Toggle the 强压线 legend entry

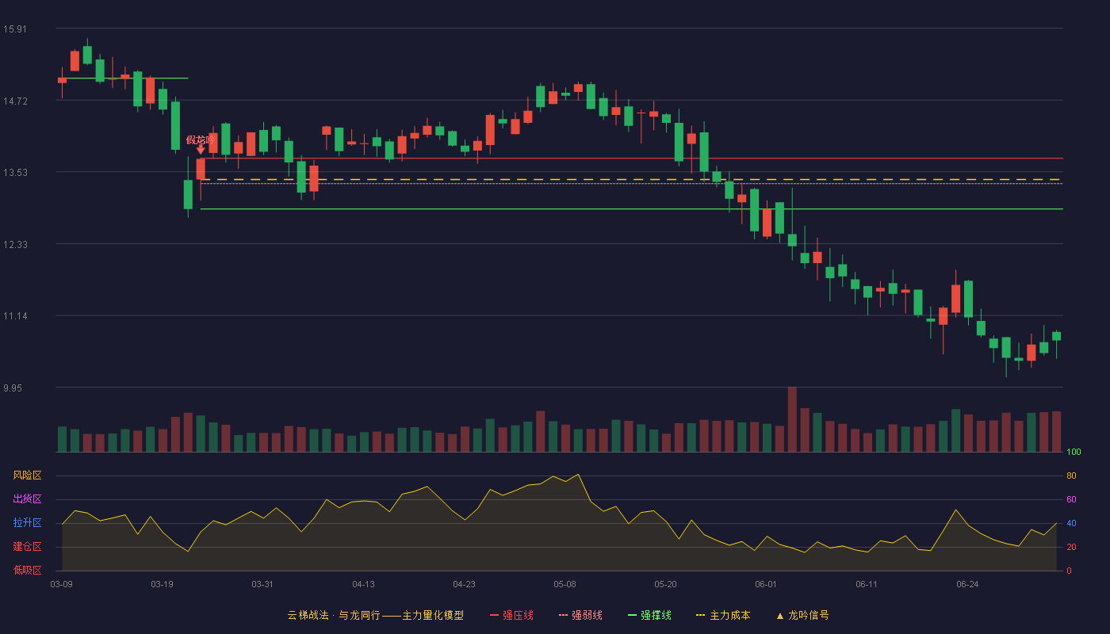coord(511,615)
